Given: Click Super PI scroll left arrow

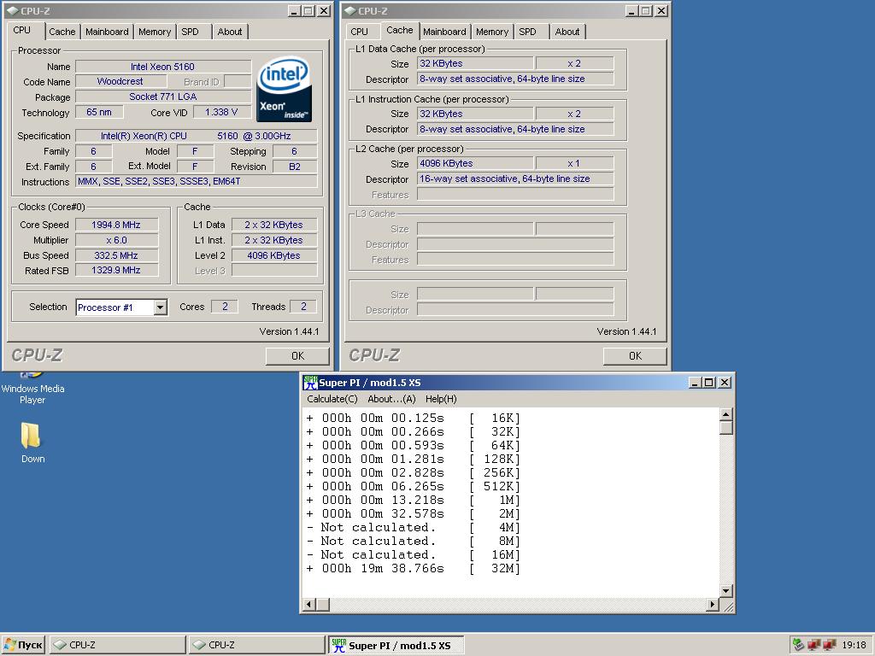Looking at the screenshot, I should pyautogui.click(x=309, y=604).
